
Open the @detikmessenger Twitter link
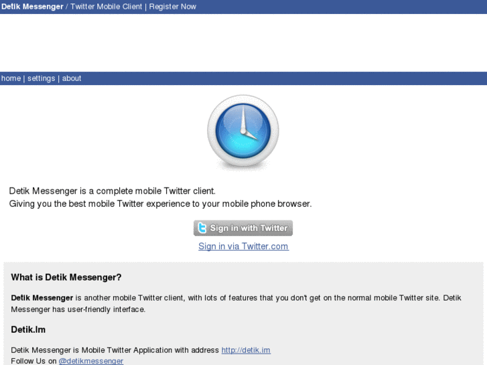[91, 361]
